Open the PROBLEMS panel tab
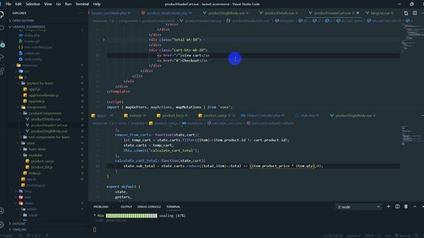This screenshot has width=424, height=238. click(x=101, y=207)
